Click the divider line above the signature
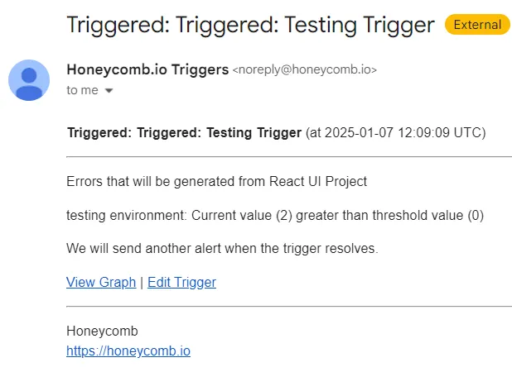The height and width of the screenshot is (372, 512). [x=288, y=306]
